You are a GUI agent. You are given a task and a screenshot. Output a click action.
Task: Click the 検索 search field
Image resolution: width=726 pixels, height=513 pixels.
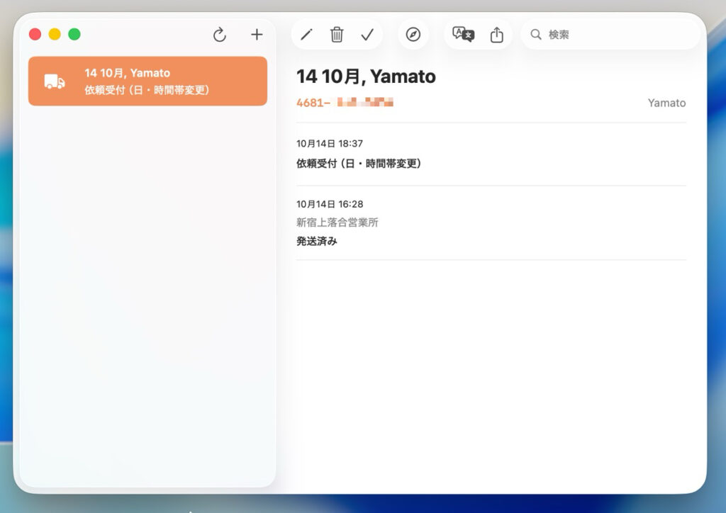pos(617,35)
